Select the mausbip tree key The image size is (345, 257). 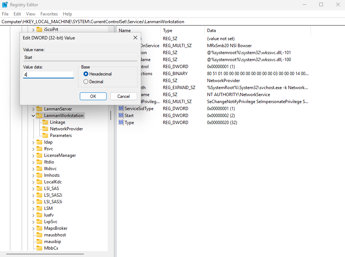click(x=52, y=242)
